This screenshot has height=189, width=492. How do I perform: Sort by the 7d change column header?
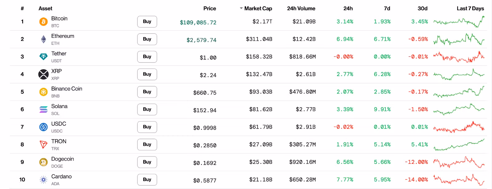pos(387,9)
